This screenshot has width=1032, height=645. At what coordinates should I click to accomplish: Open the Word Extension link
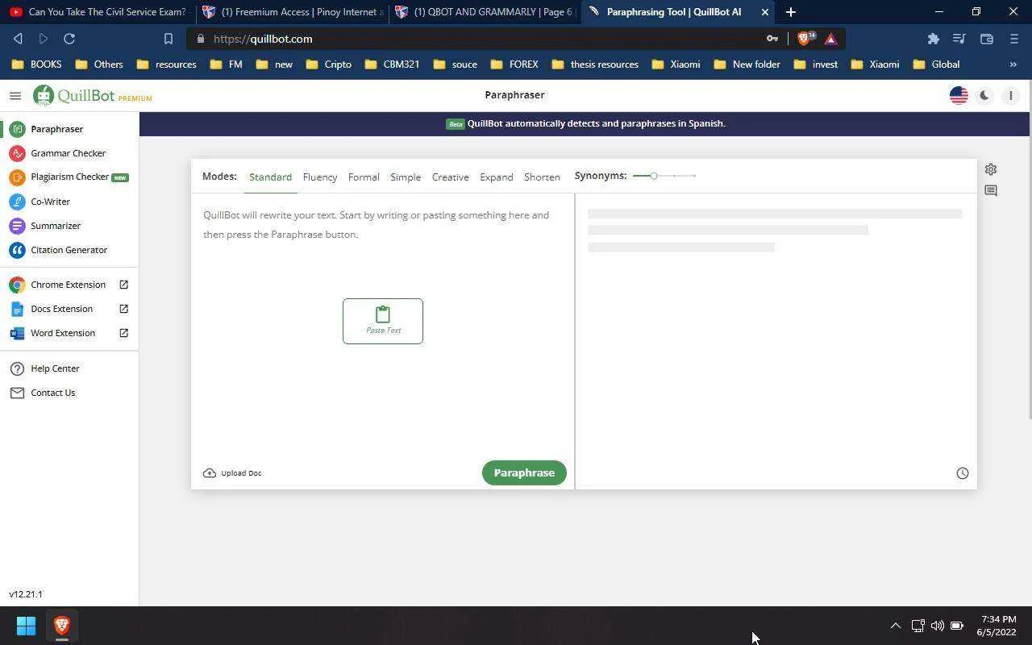coord(69,333)
